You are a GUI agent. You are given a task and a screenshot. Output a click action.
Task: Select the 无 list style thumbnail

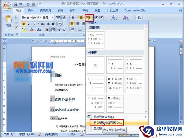[x=96, y=65]
